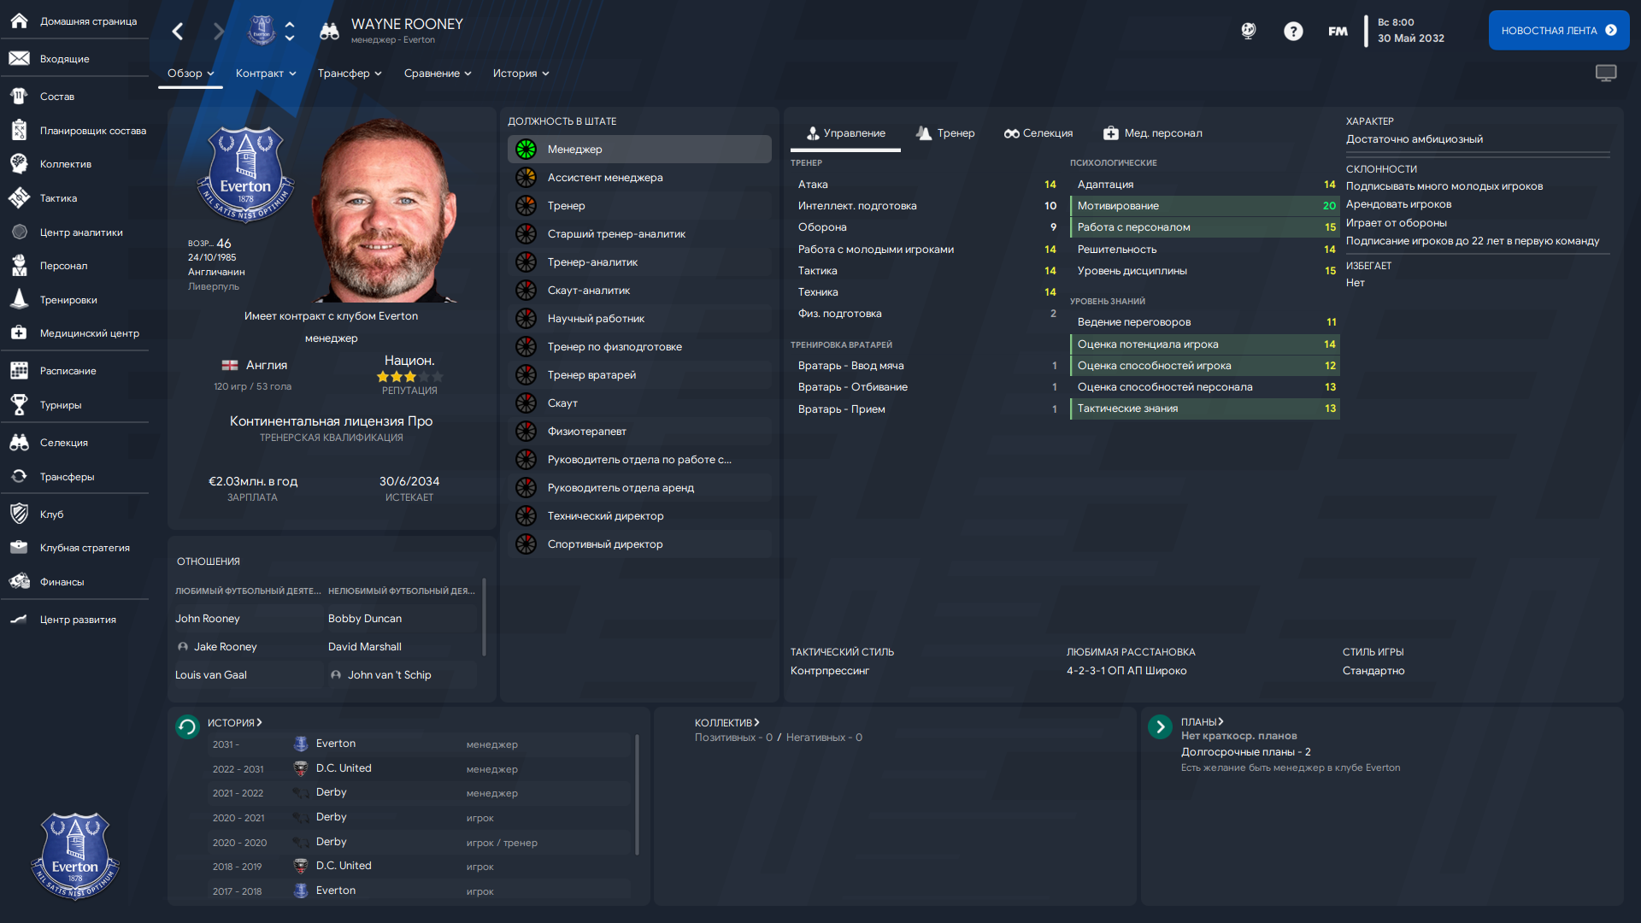1641x923 pixels.
Task: Click the Медицинский центр sidebar icon
Action: coord(19,333)
